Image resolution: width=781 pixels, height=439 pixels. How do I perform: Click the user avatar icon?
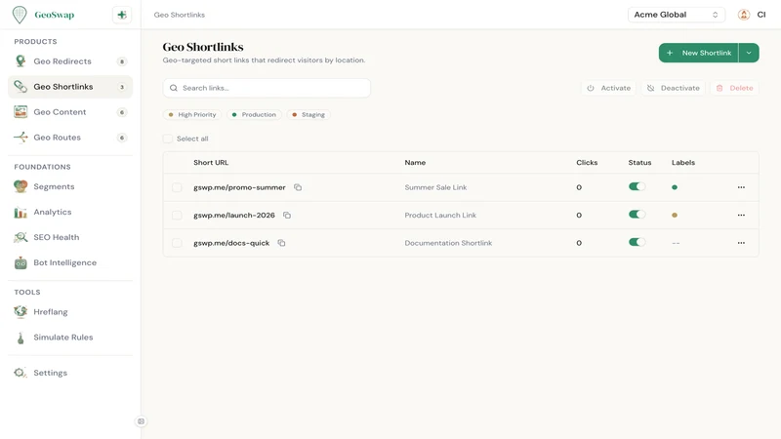(x=744, y=15)
